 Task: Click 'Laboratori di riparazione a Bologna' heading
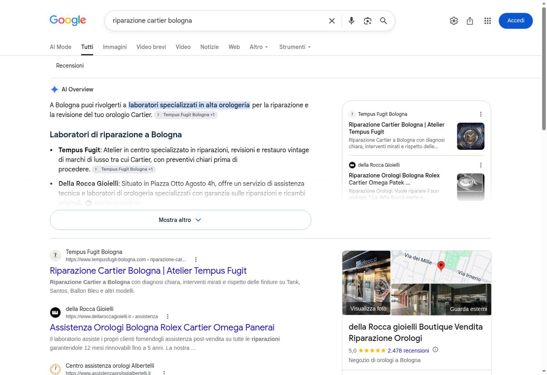[x=116, y=135]
